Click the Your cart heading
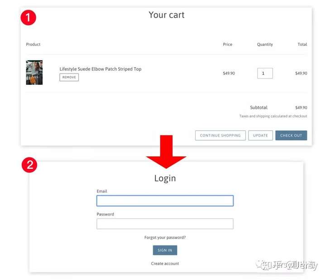The height and width of the screenshot is (280, 326). (x=167, y=15)
